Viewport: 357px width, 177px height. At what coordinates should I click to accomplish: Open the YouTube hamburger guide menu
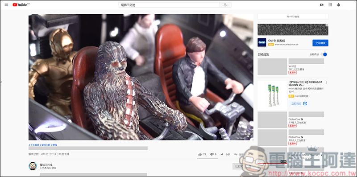6,5
